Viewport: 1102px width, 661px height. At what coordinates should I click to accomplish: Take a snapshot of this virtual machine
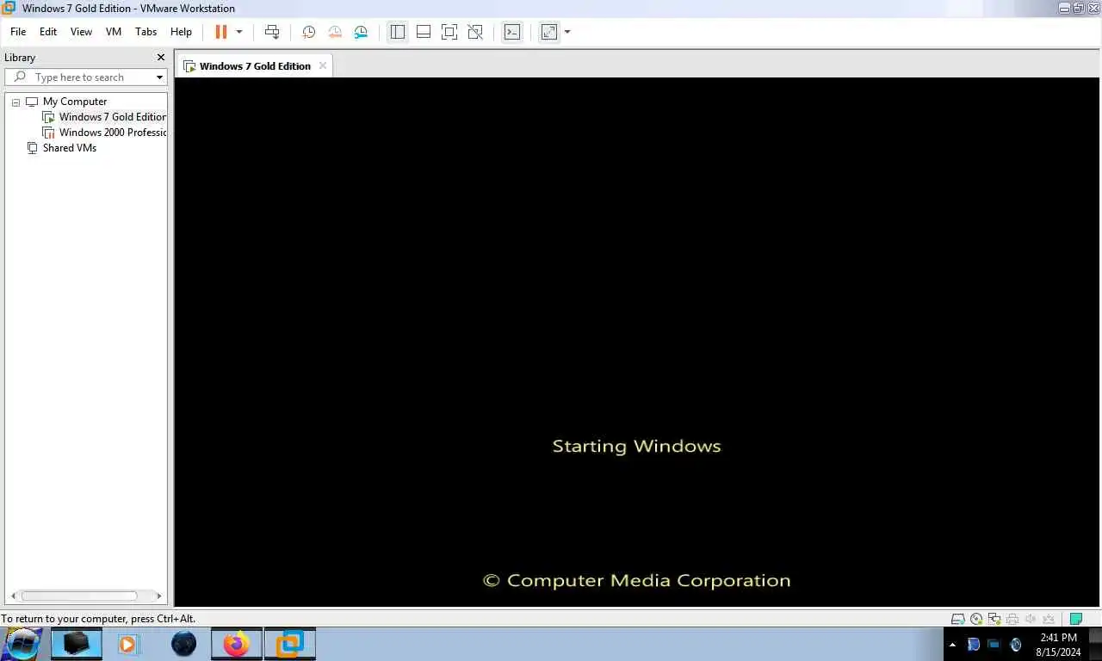point(308,32)
